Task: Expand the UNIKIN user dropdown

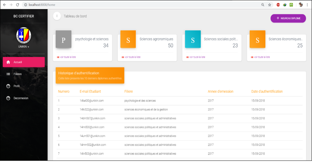Action: tap(23, 47)
